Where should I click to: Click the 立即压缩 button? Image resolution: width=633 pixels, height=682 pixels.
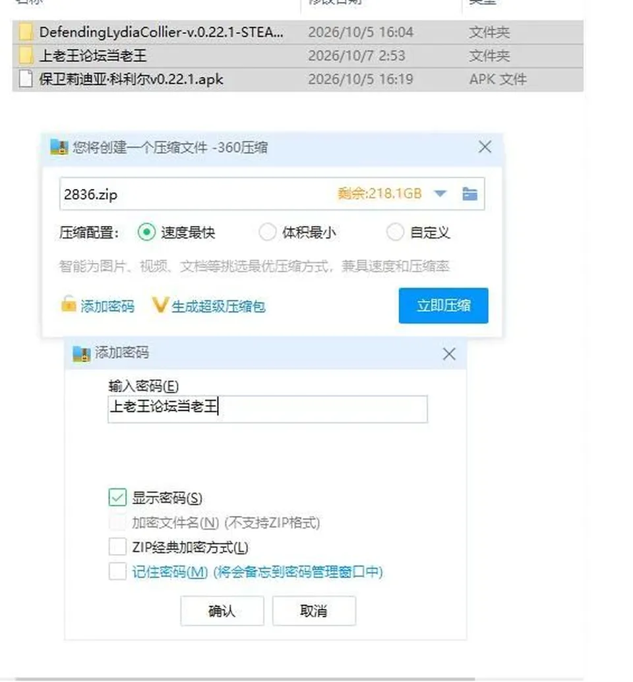pyautogui.click(x=443, y=305)
